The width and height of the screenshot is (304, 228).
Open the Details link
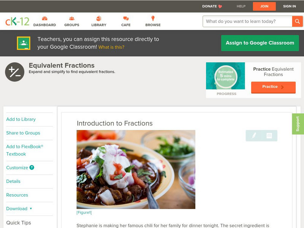pos(13,181)
